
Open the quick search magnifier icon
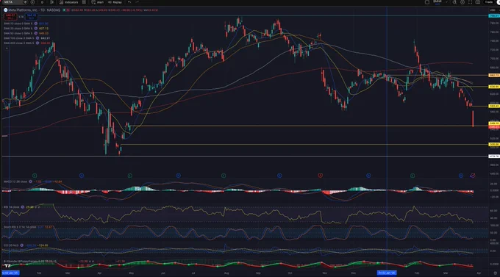point(454,2)
